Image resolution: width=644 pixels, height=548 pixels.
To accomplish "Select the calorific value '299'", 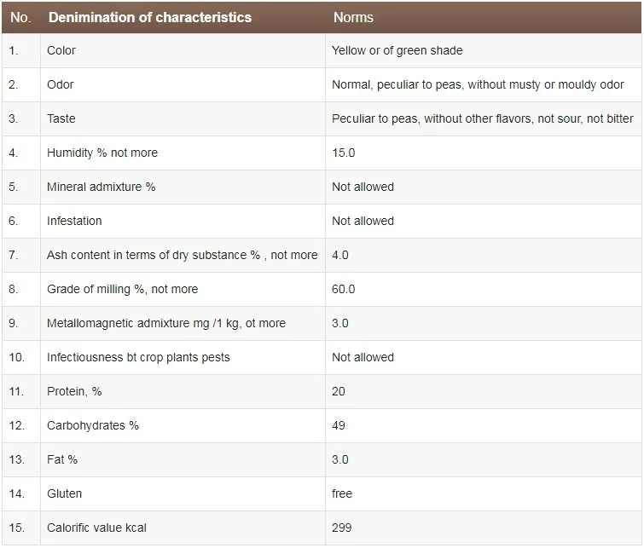I will tap(342, 528).
